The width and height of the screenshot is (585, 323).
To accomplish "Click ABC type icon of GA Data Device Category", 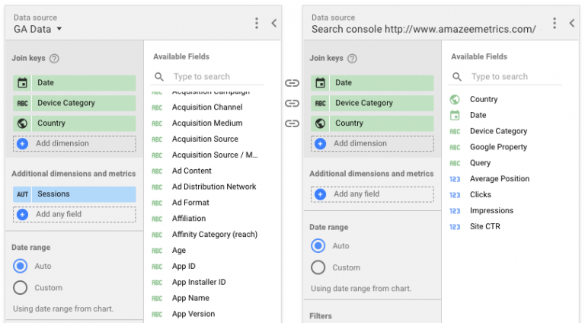I will (22, 103).
